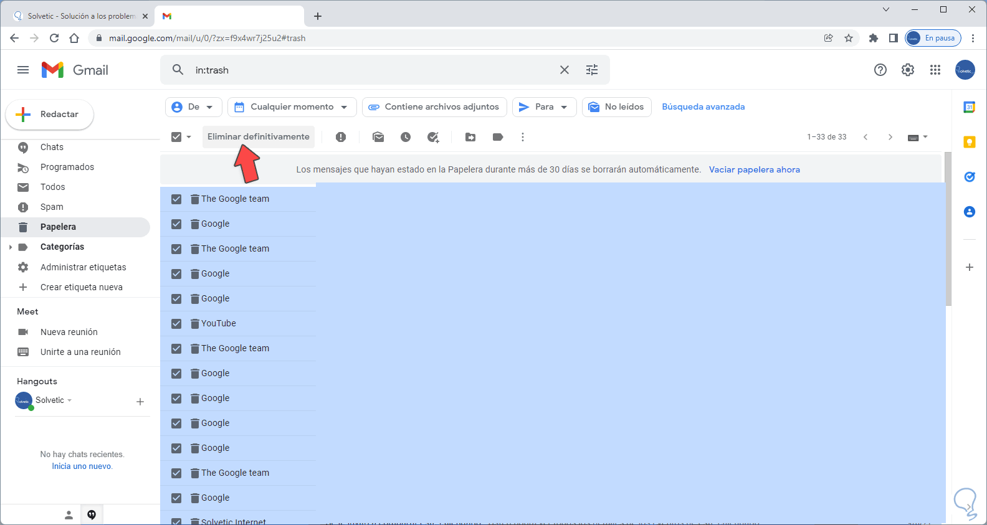Start a new Hangouts chat plus icon
The image size is (987, 525).
click(x=140, y=402)
